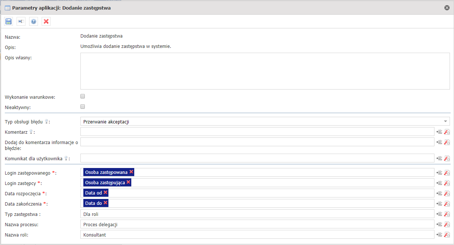Screen dimensions: 454x245
Task: Remove the Osoba zastępująca tag
Action: click(128, 182)
